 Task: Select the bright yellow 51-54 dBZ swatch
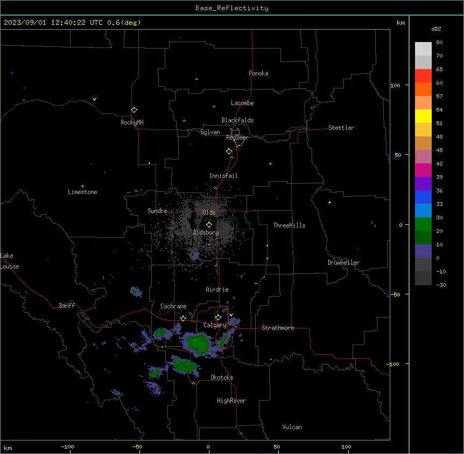click(x=423, y=116)
